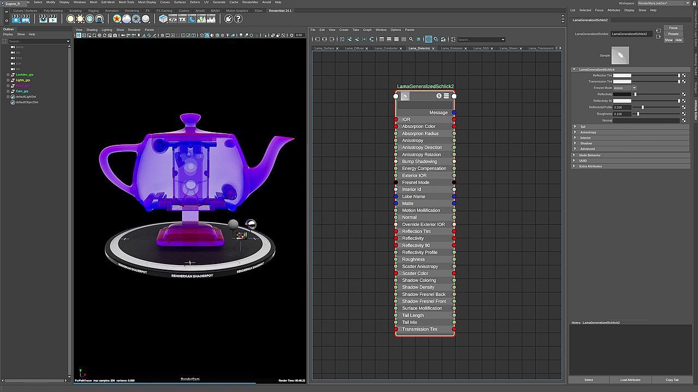Screen dimensions: 698x392
Task: Click the node editor input connections icon
Action: 317,39
